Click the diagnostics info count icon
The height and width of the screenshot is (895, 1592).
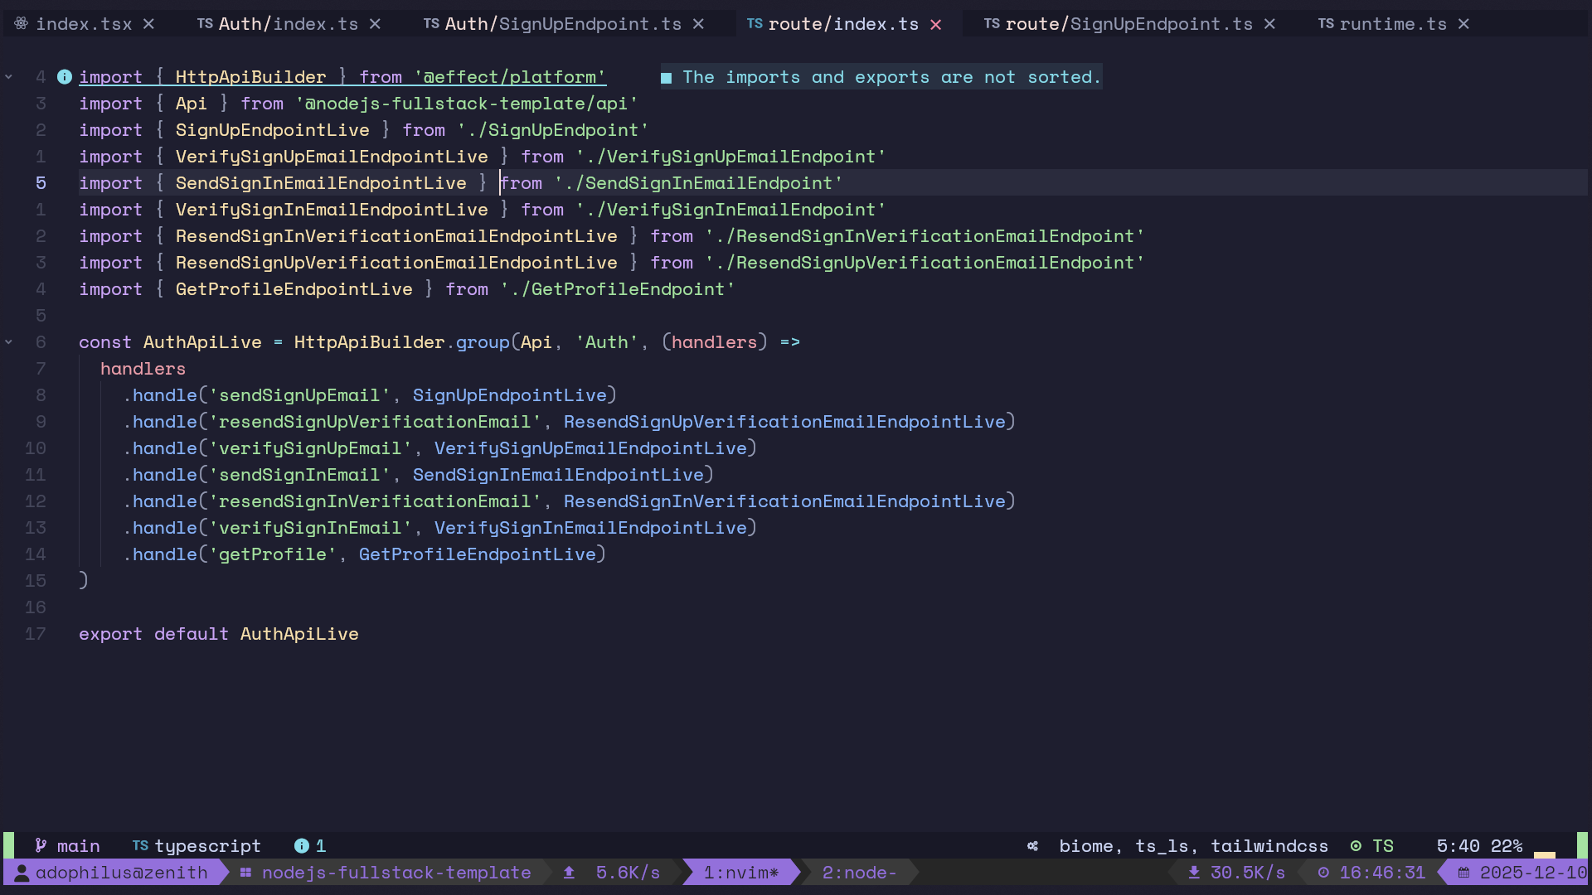coord(302,846)
